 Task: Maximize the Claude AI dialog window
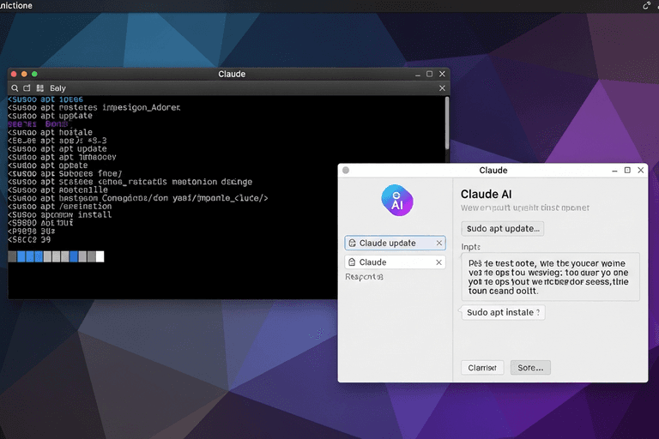click(x=627, y=170)
